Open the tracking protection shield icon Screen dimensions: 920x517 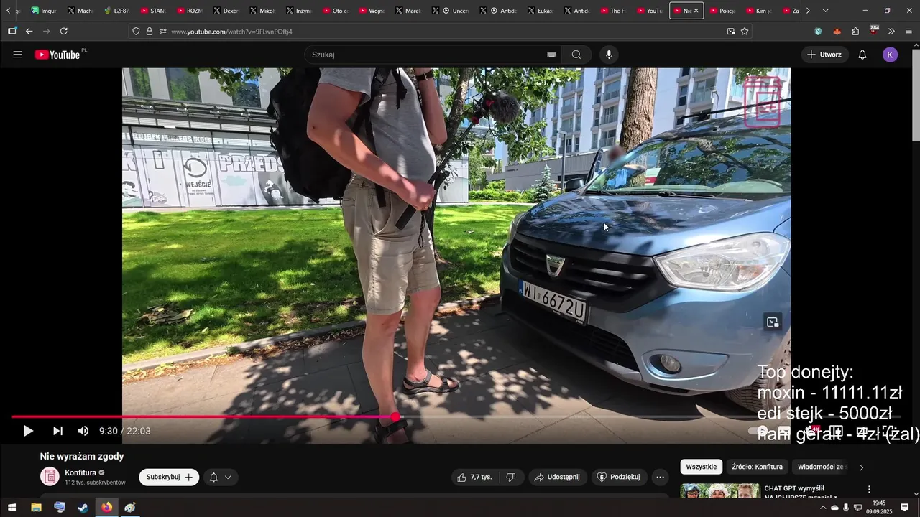point(136,32)
